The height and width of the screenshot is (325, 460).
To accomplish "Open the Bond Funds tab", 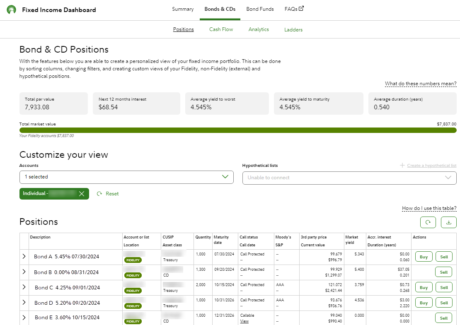I will (x=260, y=9).
